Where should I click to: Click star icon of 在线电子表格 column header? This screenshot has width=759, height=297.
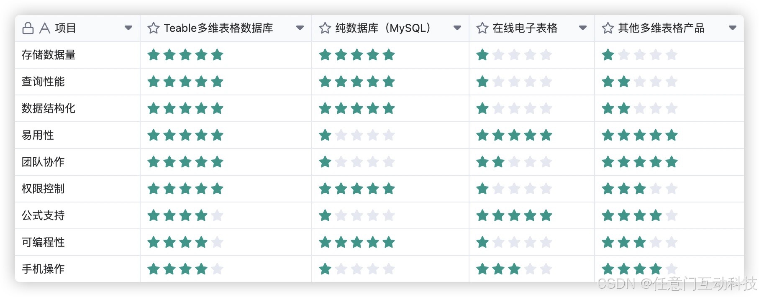(x=482, y=28)
